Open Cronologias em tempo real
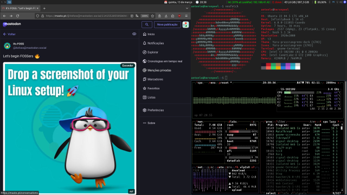 (x=163, y=61)
